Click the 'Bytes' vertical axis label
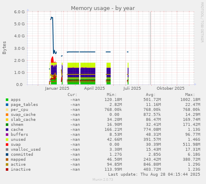Viewport: 206px width, 184px height. [5, 48]
